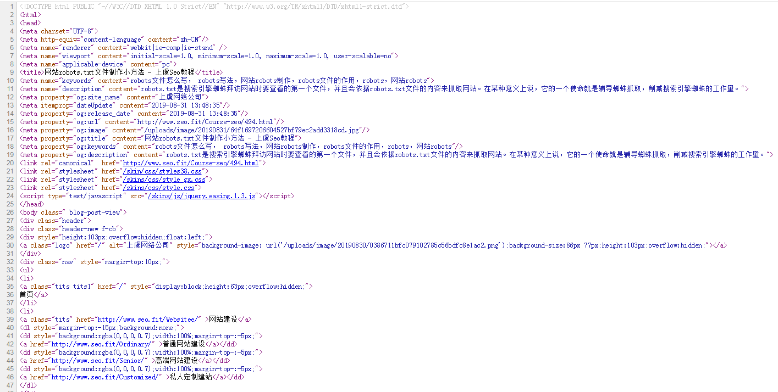Click the og:image meta tag line
The width and height of the screenshot is (778, 392).
[x=194, y=130]
